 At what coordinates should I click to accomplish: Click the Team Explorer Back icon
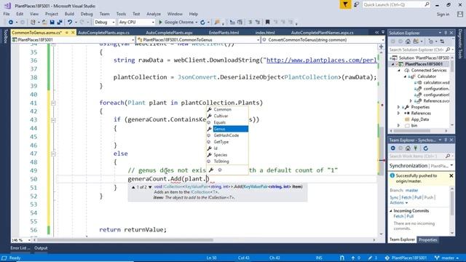tap(393, 148)
